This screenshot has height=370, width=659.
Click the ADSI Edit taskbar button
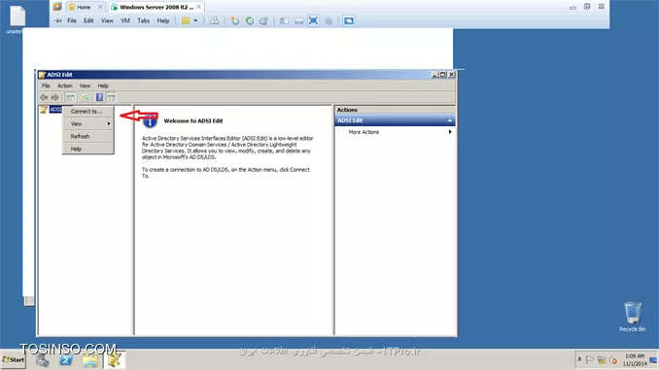pos(115,360)
